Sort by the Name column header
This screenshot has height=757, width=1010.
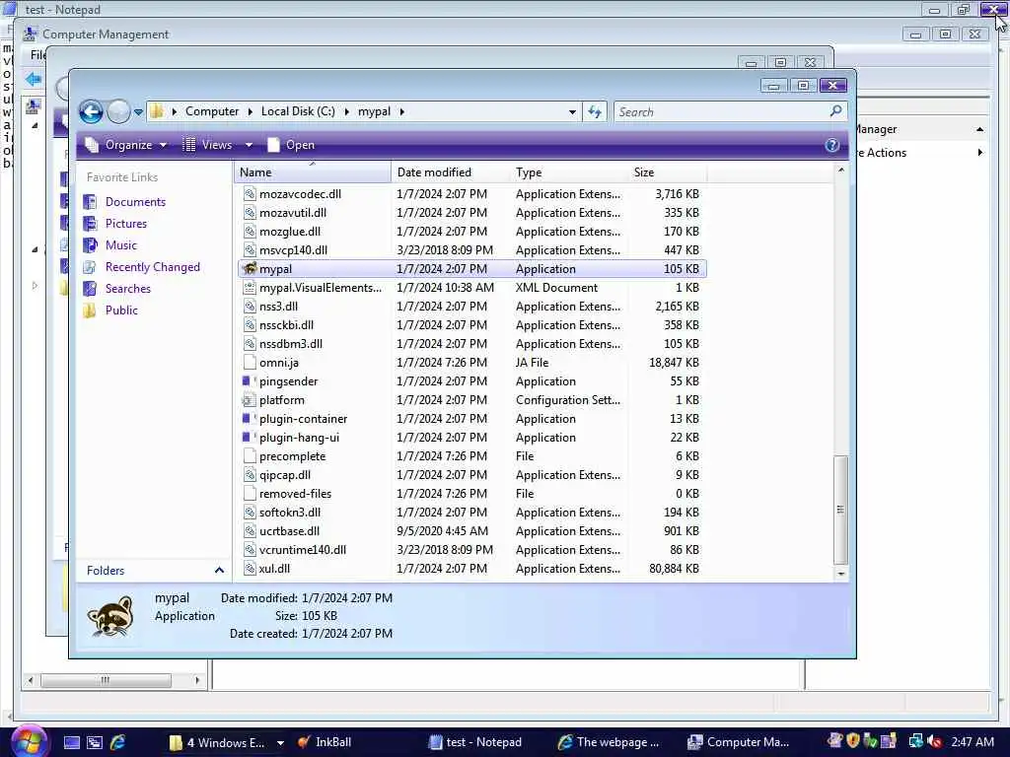(312, 172)
